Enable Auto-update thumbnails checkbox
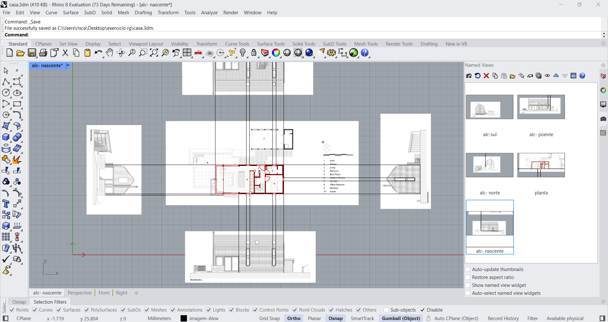This screenshot has height=322, width=608. [468, 269]
